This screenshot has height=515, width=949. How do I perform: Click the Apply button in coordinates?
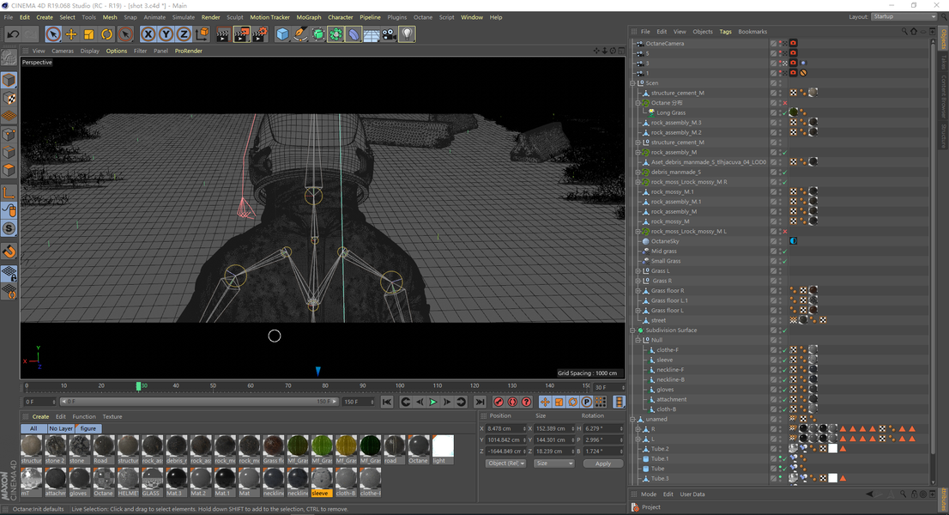pos(603,463)
